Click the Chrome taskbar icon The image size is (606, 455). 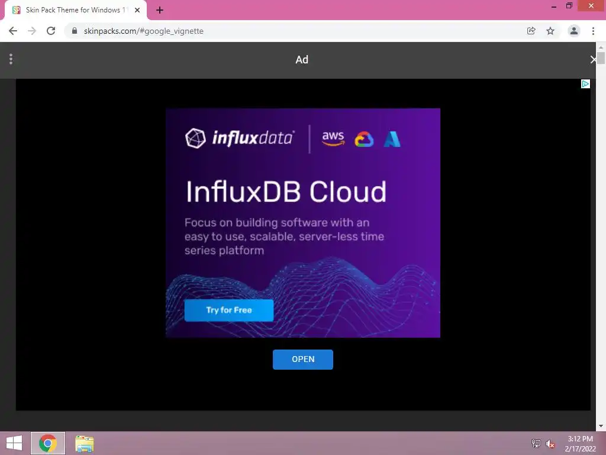pos(48,443)
